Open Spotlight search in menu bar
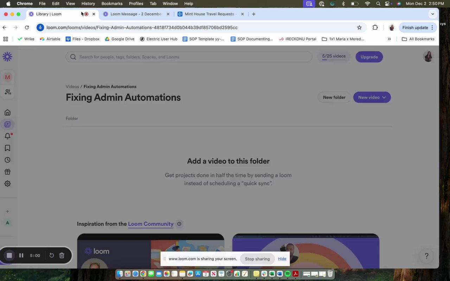Image resolution: width=450 pixels, height=281 pixels. coord(378,4)
